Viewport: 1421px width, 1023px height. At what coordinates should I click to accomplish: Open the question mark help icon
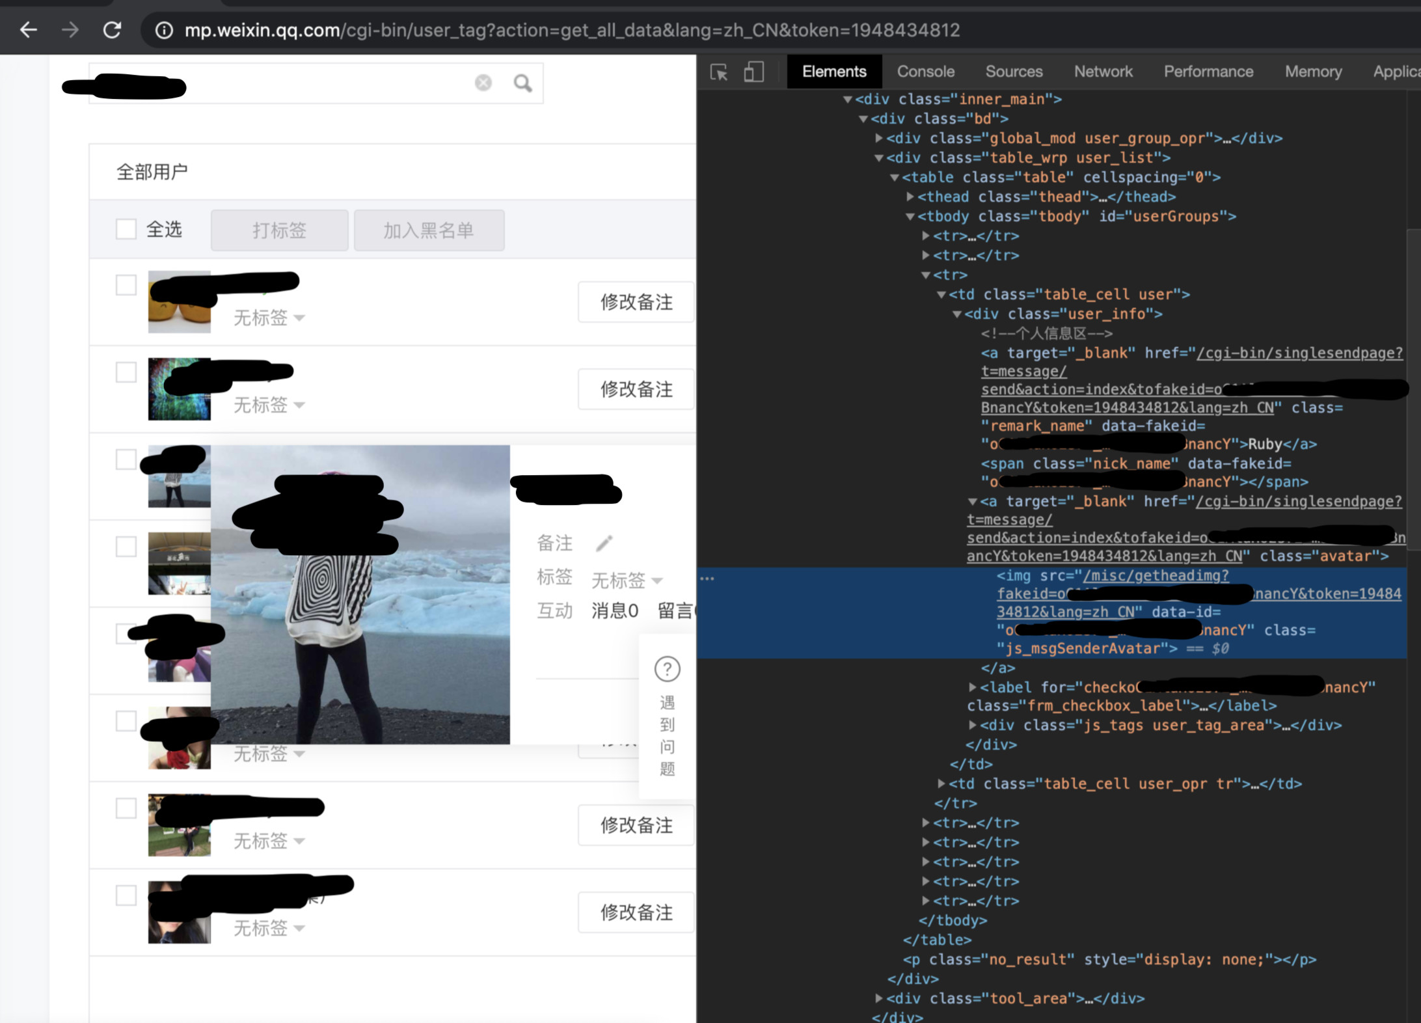click(x=667, y=669)
